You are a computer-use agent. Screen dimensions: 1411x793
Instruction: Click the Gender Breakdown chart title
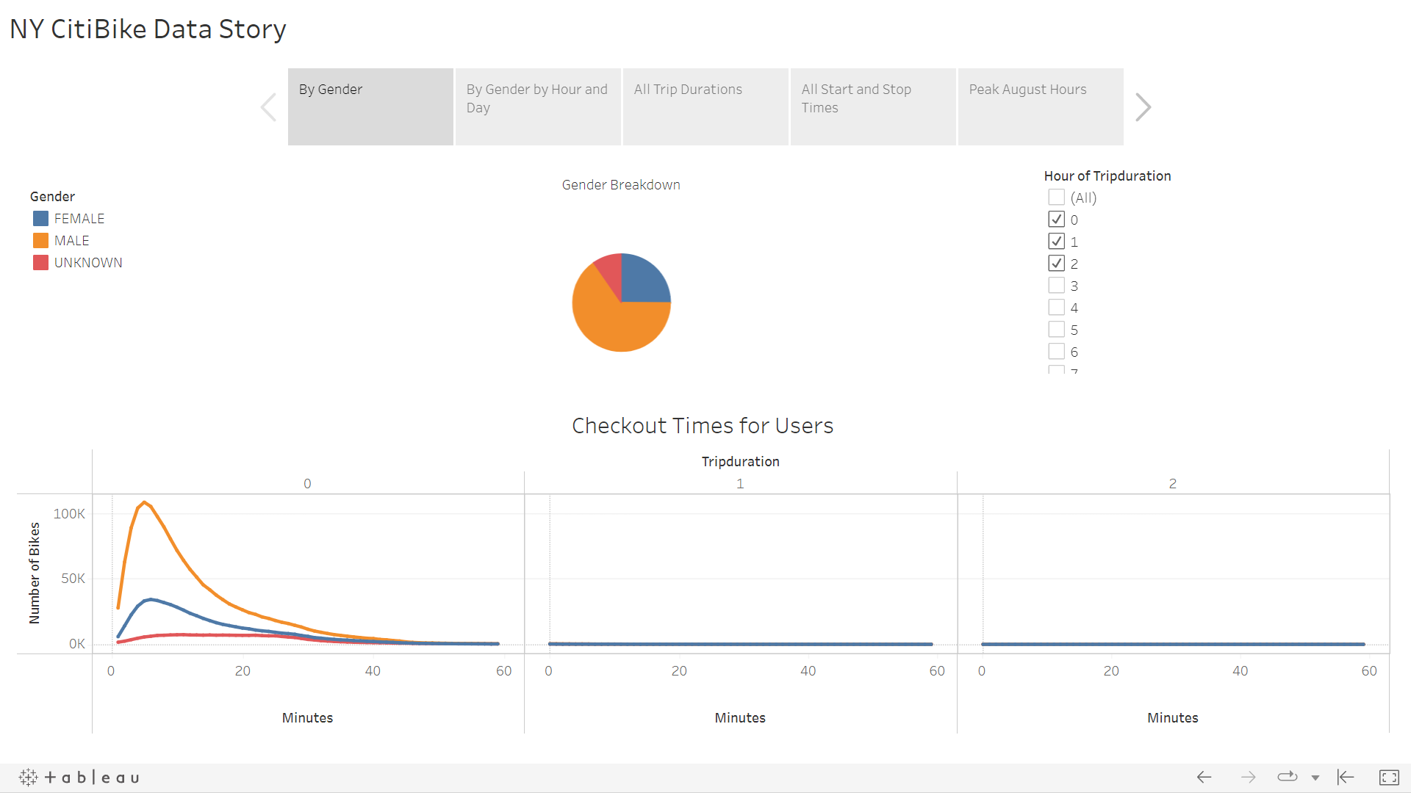[x=621, y=185]
